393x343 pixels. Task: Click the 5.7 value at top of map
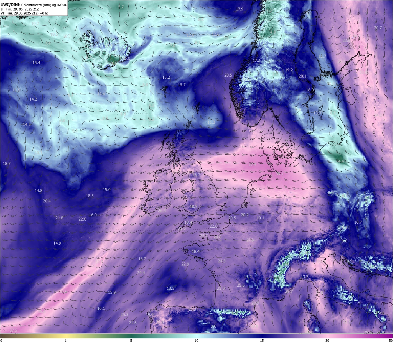point(121,7)
